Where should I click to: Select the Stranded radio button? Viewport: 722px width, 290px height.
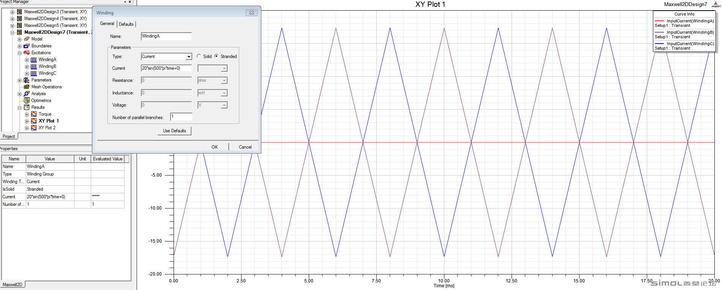coord(216,56)
